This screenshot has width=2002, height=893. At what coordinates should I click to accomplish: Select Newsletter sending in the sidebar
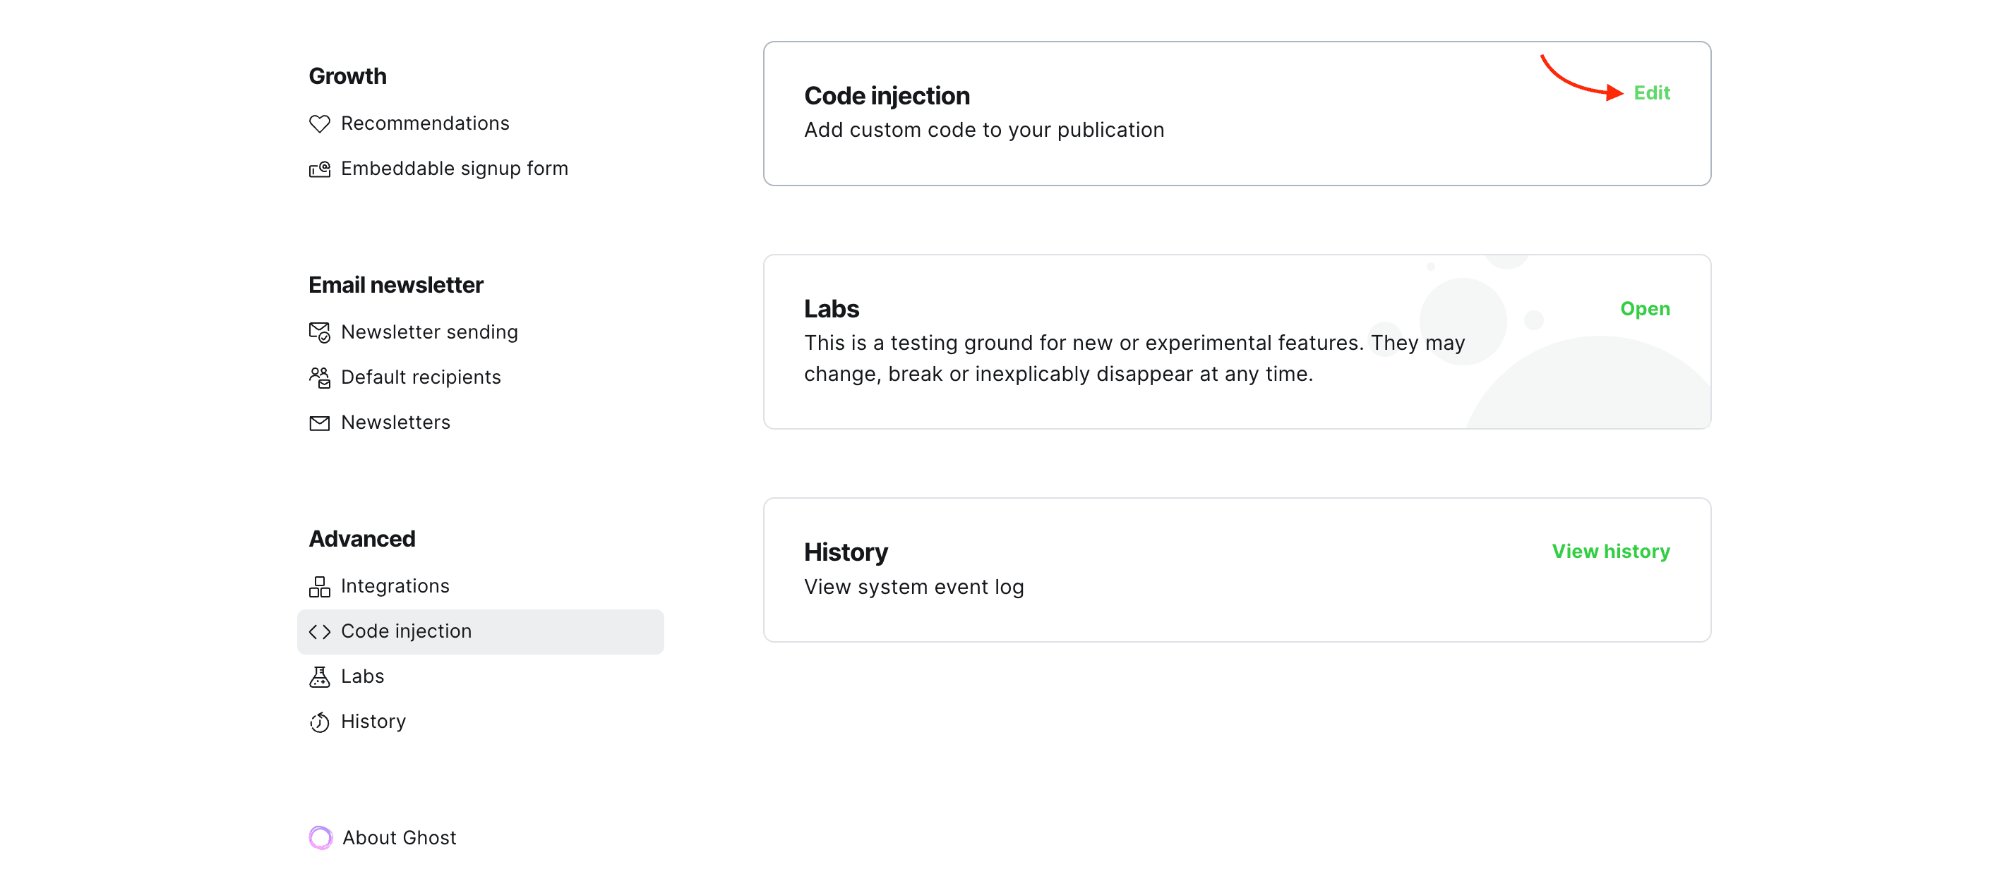coord(429,332)
